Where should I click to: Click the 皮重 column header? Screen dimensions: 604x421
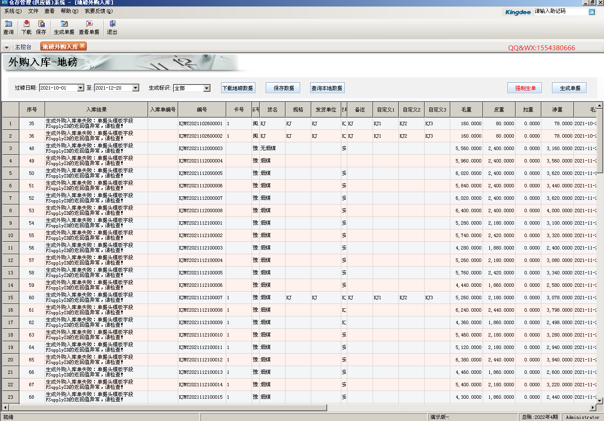click(x=499, y=110)
